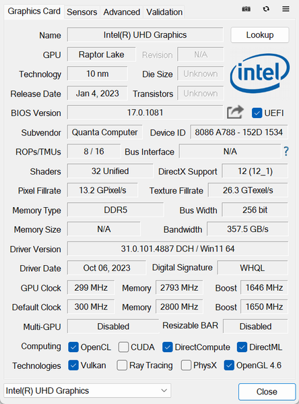
Task: Click the Lookup button
Action: (260, 35)
